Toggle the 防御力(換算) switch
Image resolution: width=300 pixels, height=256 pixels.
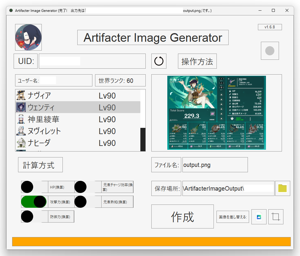(x=34, y=216)
